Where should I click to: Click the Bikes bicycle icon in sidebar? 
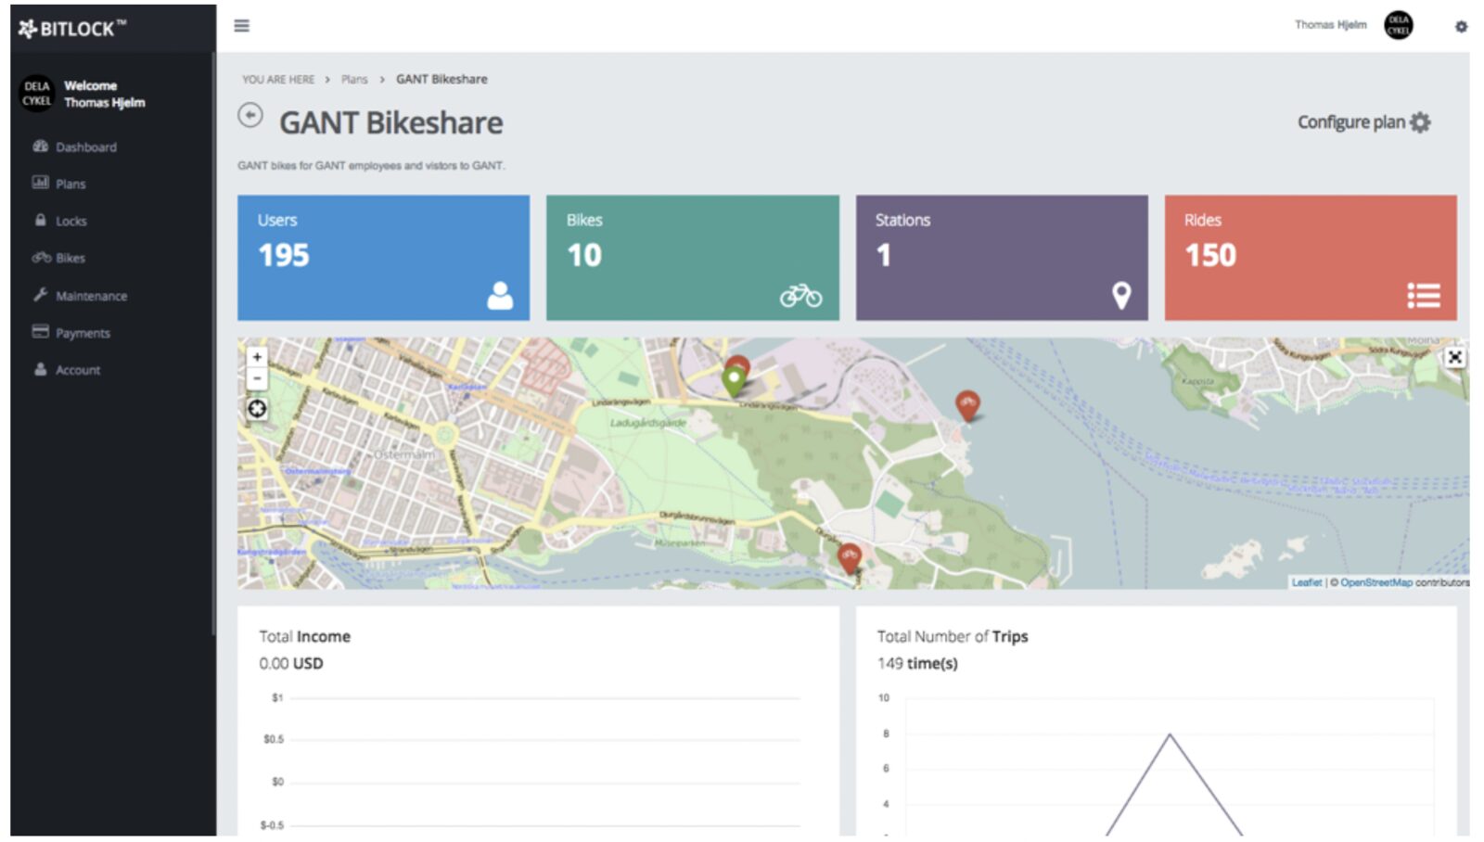tap(41, 257)
